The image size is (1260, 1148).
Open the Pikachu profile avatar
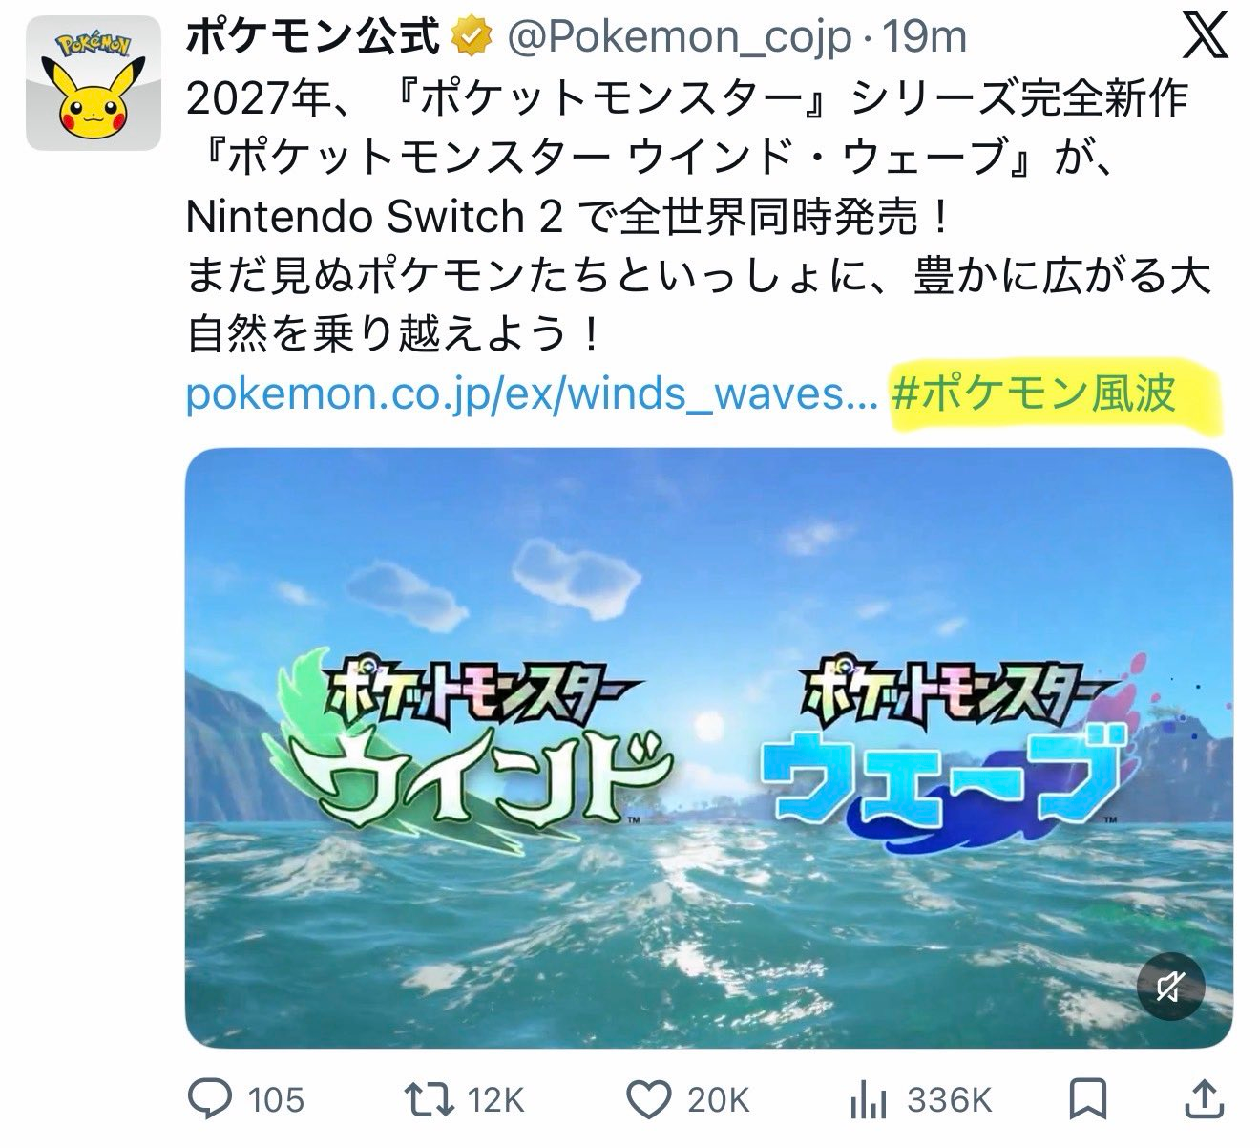[93, 82]
